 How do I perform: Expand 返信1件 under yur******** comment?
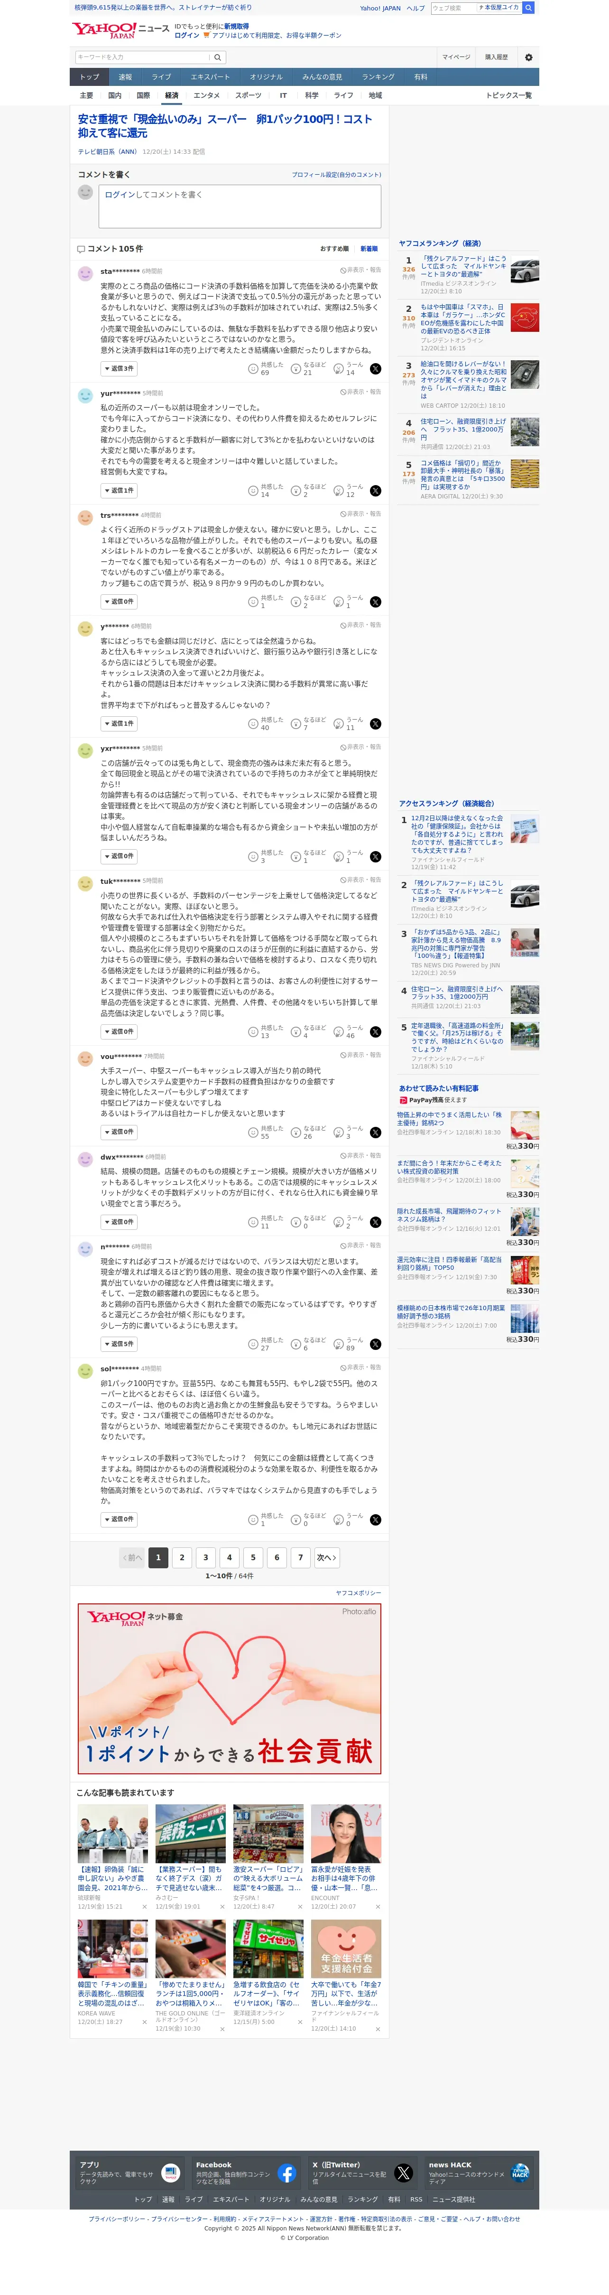(120, 490)
